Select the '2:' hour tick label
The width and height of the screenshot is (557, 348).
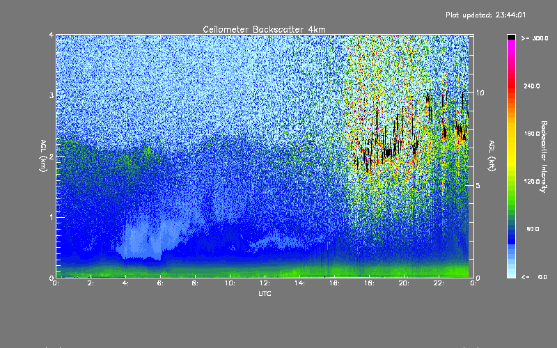[91, 283]
